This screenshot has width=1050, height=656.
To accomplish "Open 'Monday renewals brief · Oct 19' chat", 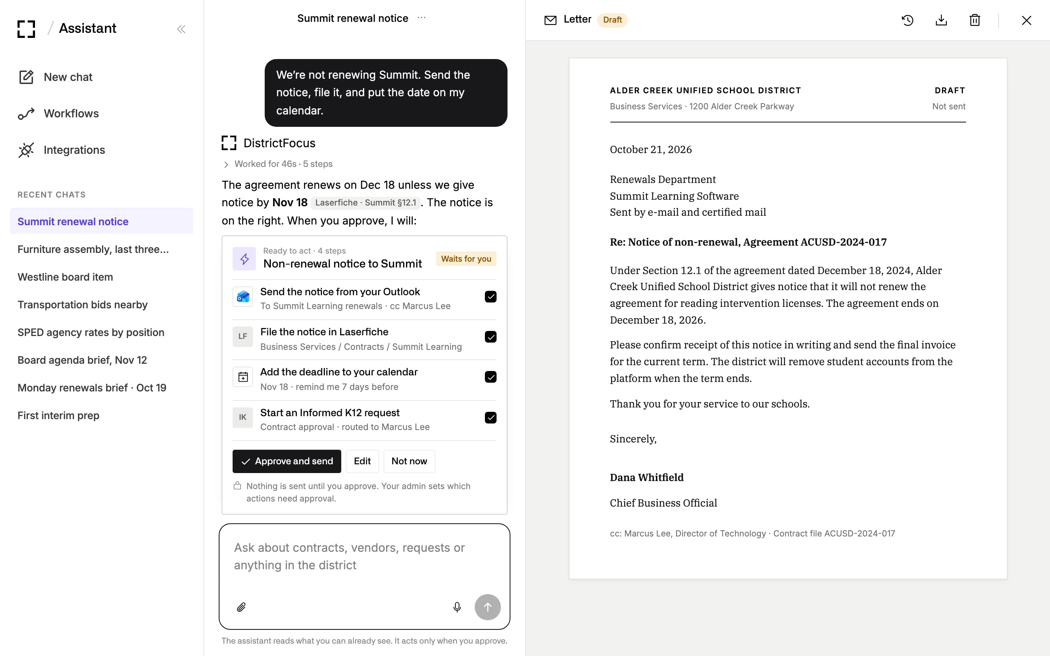I will 101,388.
